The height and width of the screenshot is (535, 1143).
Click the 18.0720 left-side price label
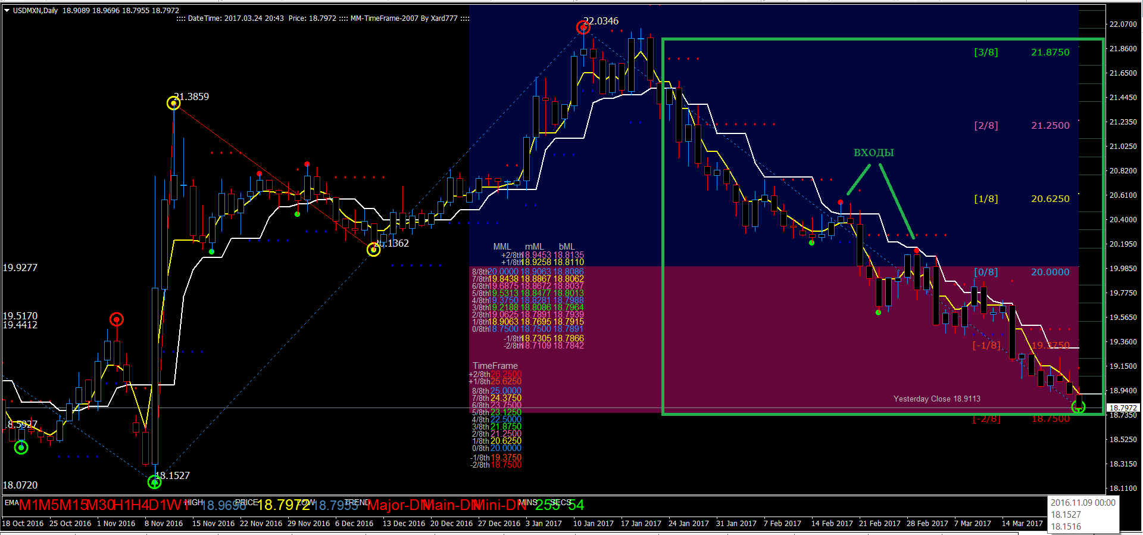20,485
